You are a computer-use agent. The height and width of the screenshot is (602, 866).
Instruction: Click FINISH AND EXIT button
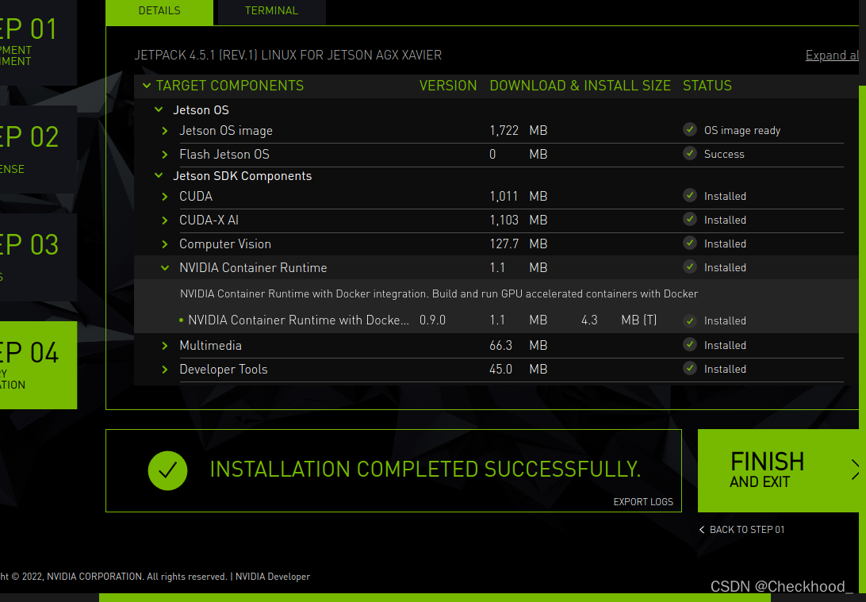tap(779, 470)
